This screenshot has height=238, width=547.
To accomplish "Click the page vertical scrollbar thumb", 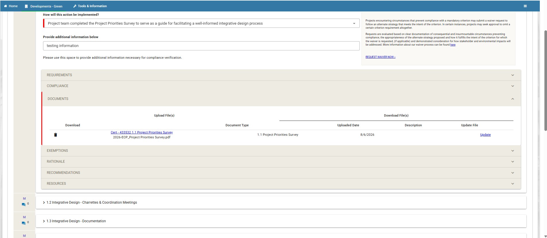I will click(x=546, y=80).
